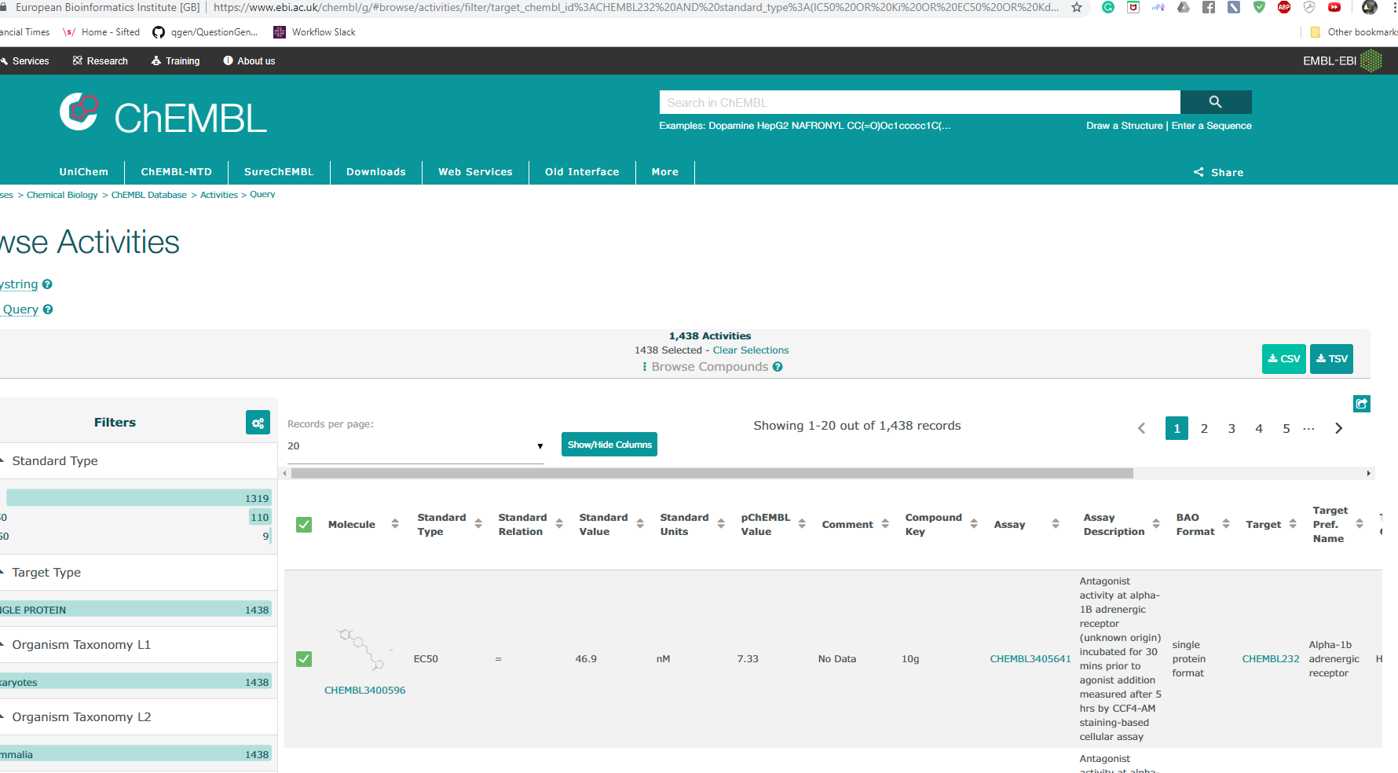Open the CHEMBL3405641 assay link
Screen dimensions: 1398x773
click(1030, 659)
